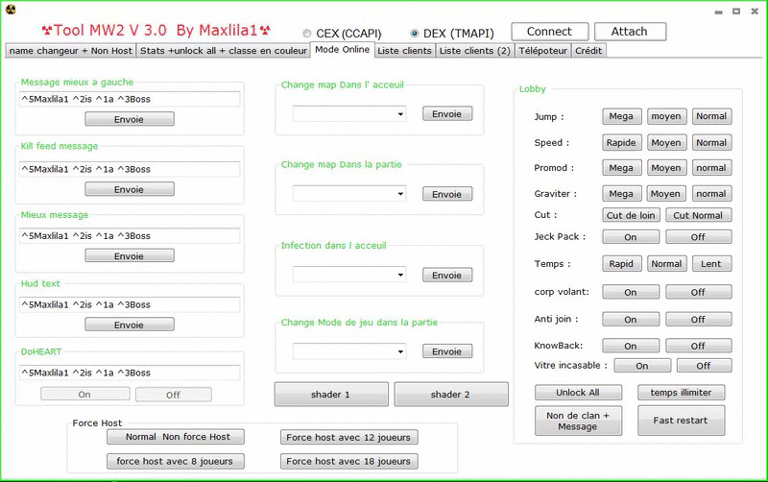Click Envoie under Hud text
Image resolution: width=768 pixels, height=482 pixels.
coord(130,325)
